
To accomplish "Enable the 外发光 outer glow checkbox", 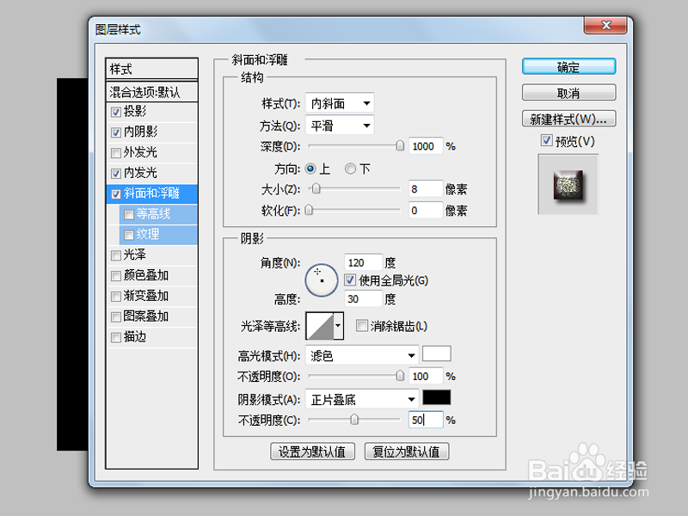I will click(116, 153).
